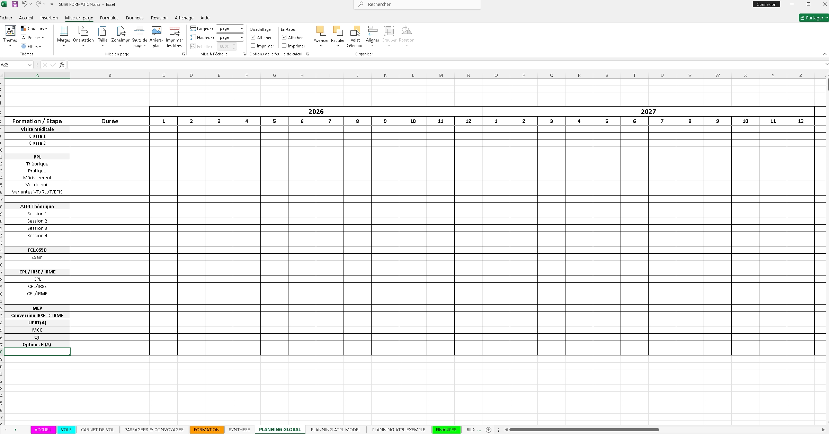Click the insert function fx icon
Viewport: 829px width, 434px height.
62,65
